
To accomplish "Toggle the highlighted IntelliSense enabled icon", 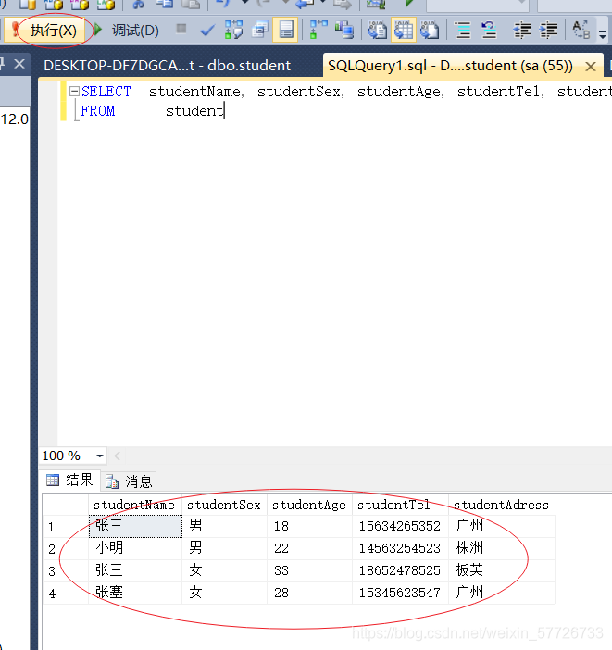I will tap(285, 31).
